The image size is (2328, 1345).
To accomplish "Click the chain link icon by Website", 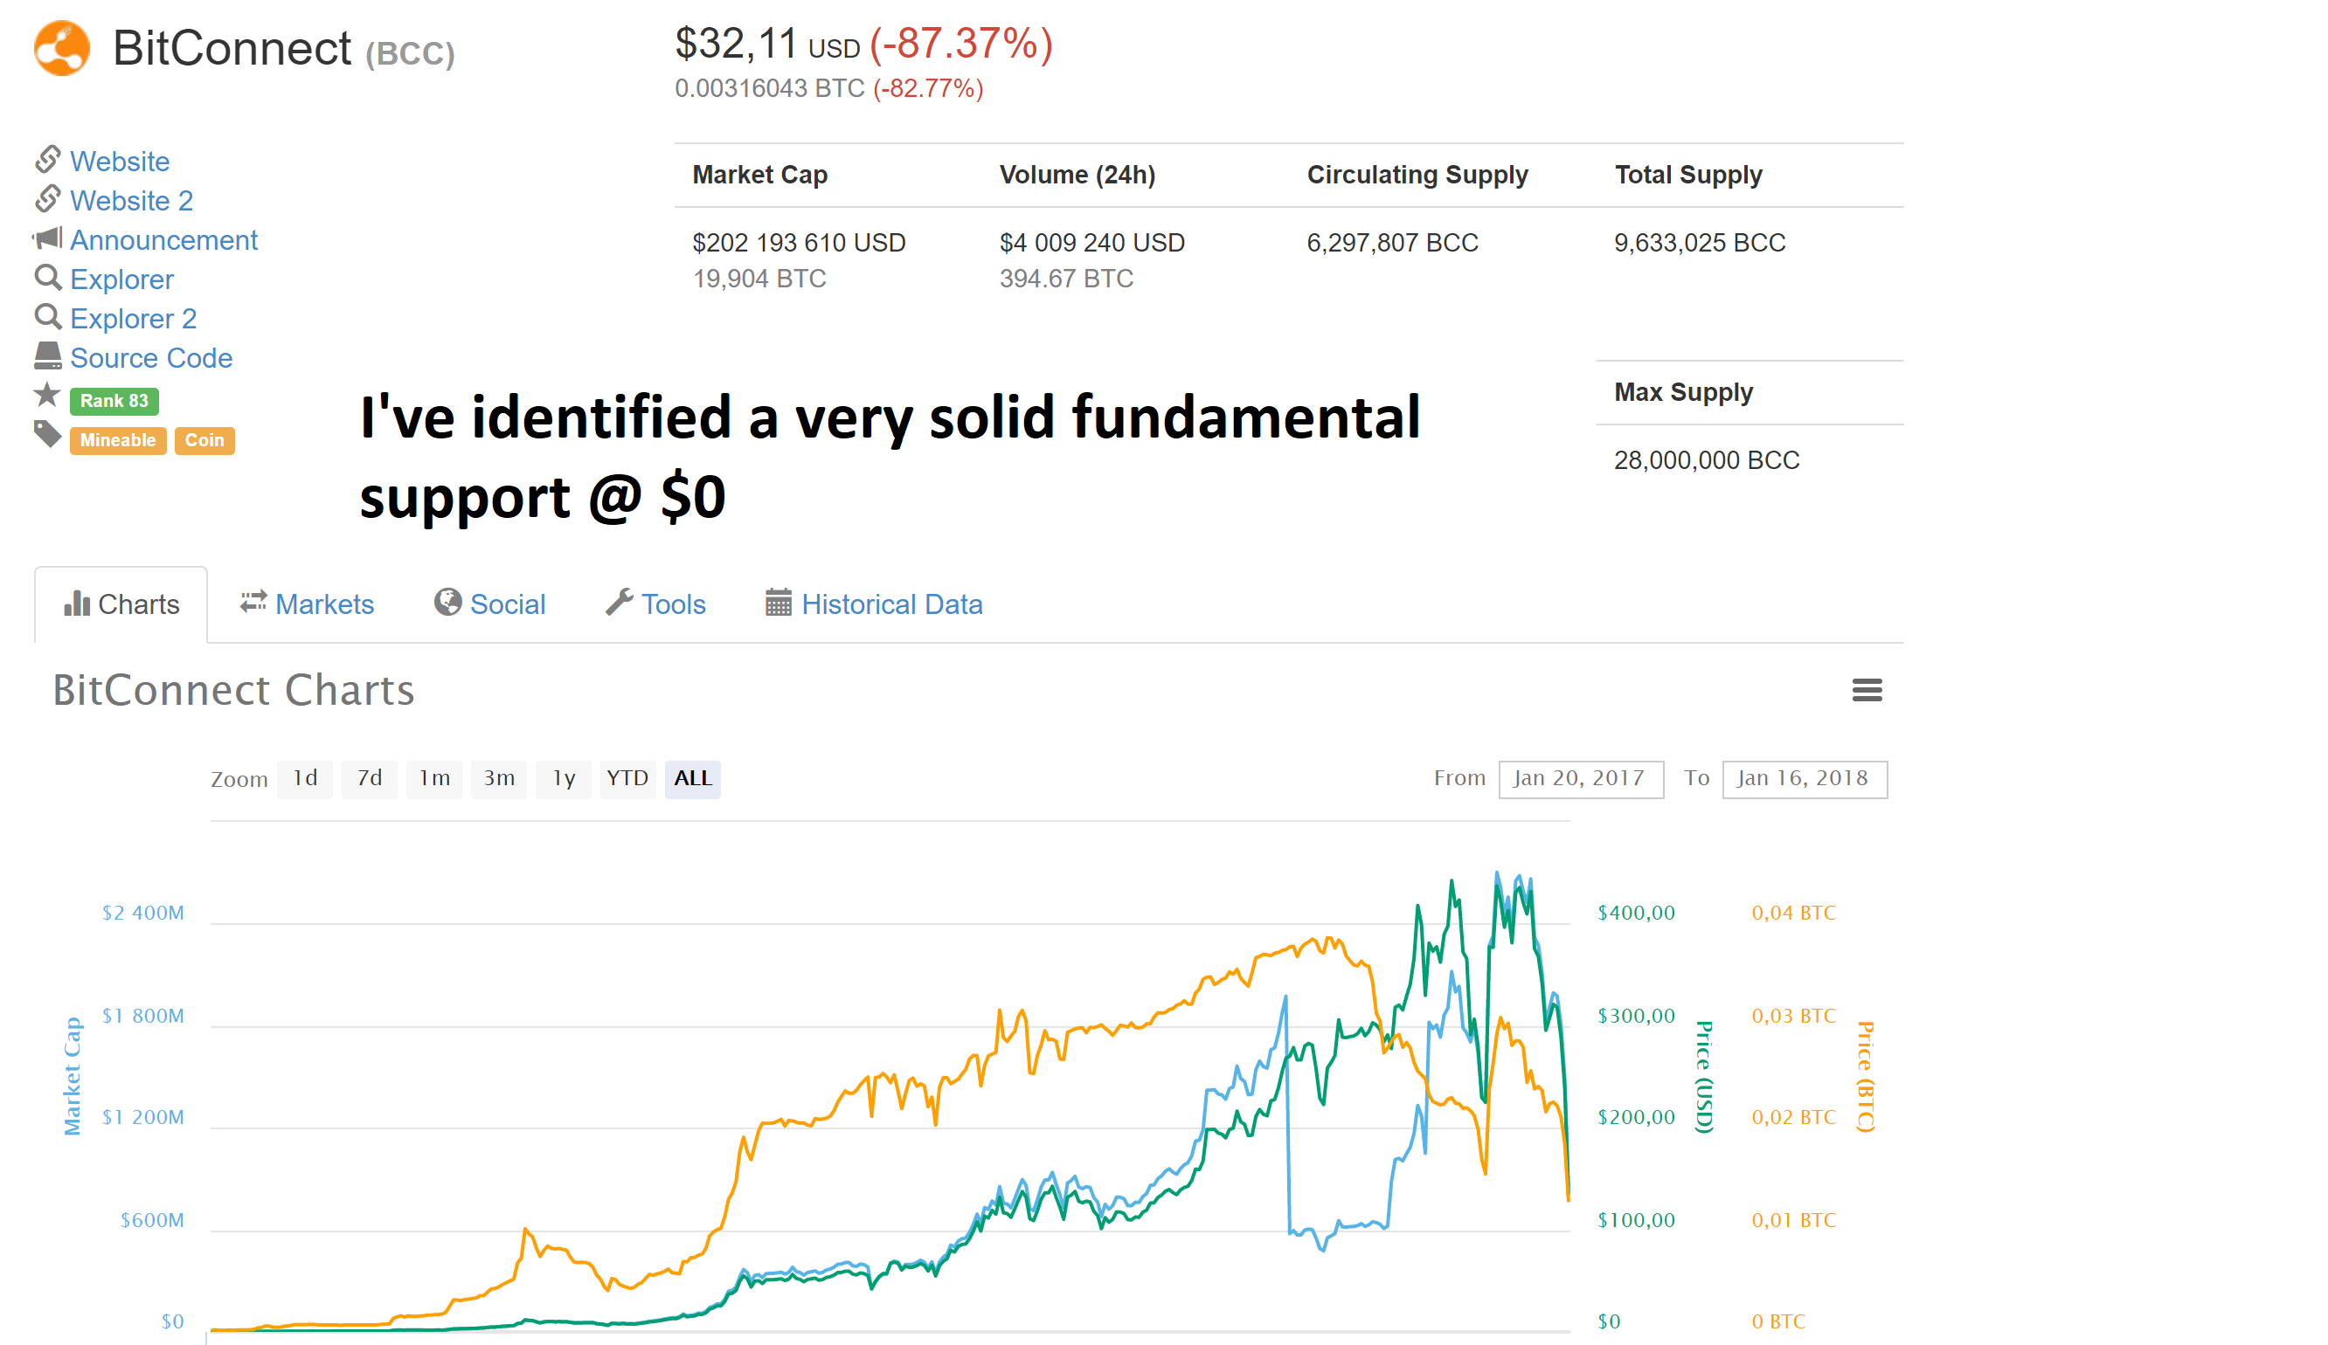I will (x=47, y=160).
